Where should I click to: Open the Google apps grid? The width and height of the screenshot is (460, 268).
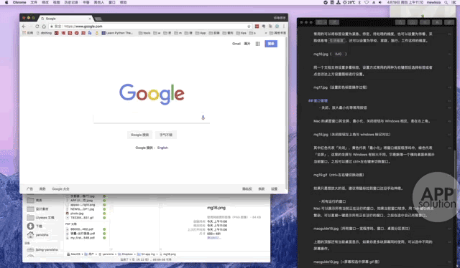[257, 44]
